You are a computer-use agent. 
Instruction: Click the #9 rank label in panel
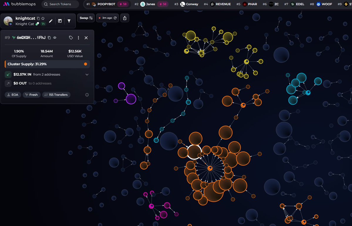pyautogui.click(x=7, y=38)
